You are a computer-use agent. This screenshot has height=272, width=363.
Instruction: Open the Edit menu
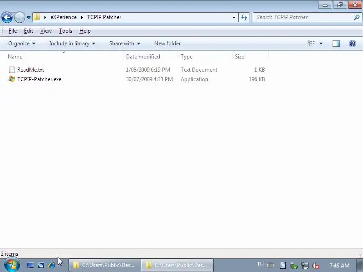tap(29, 31)
